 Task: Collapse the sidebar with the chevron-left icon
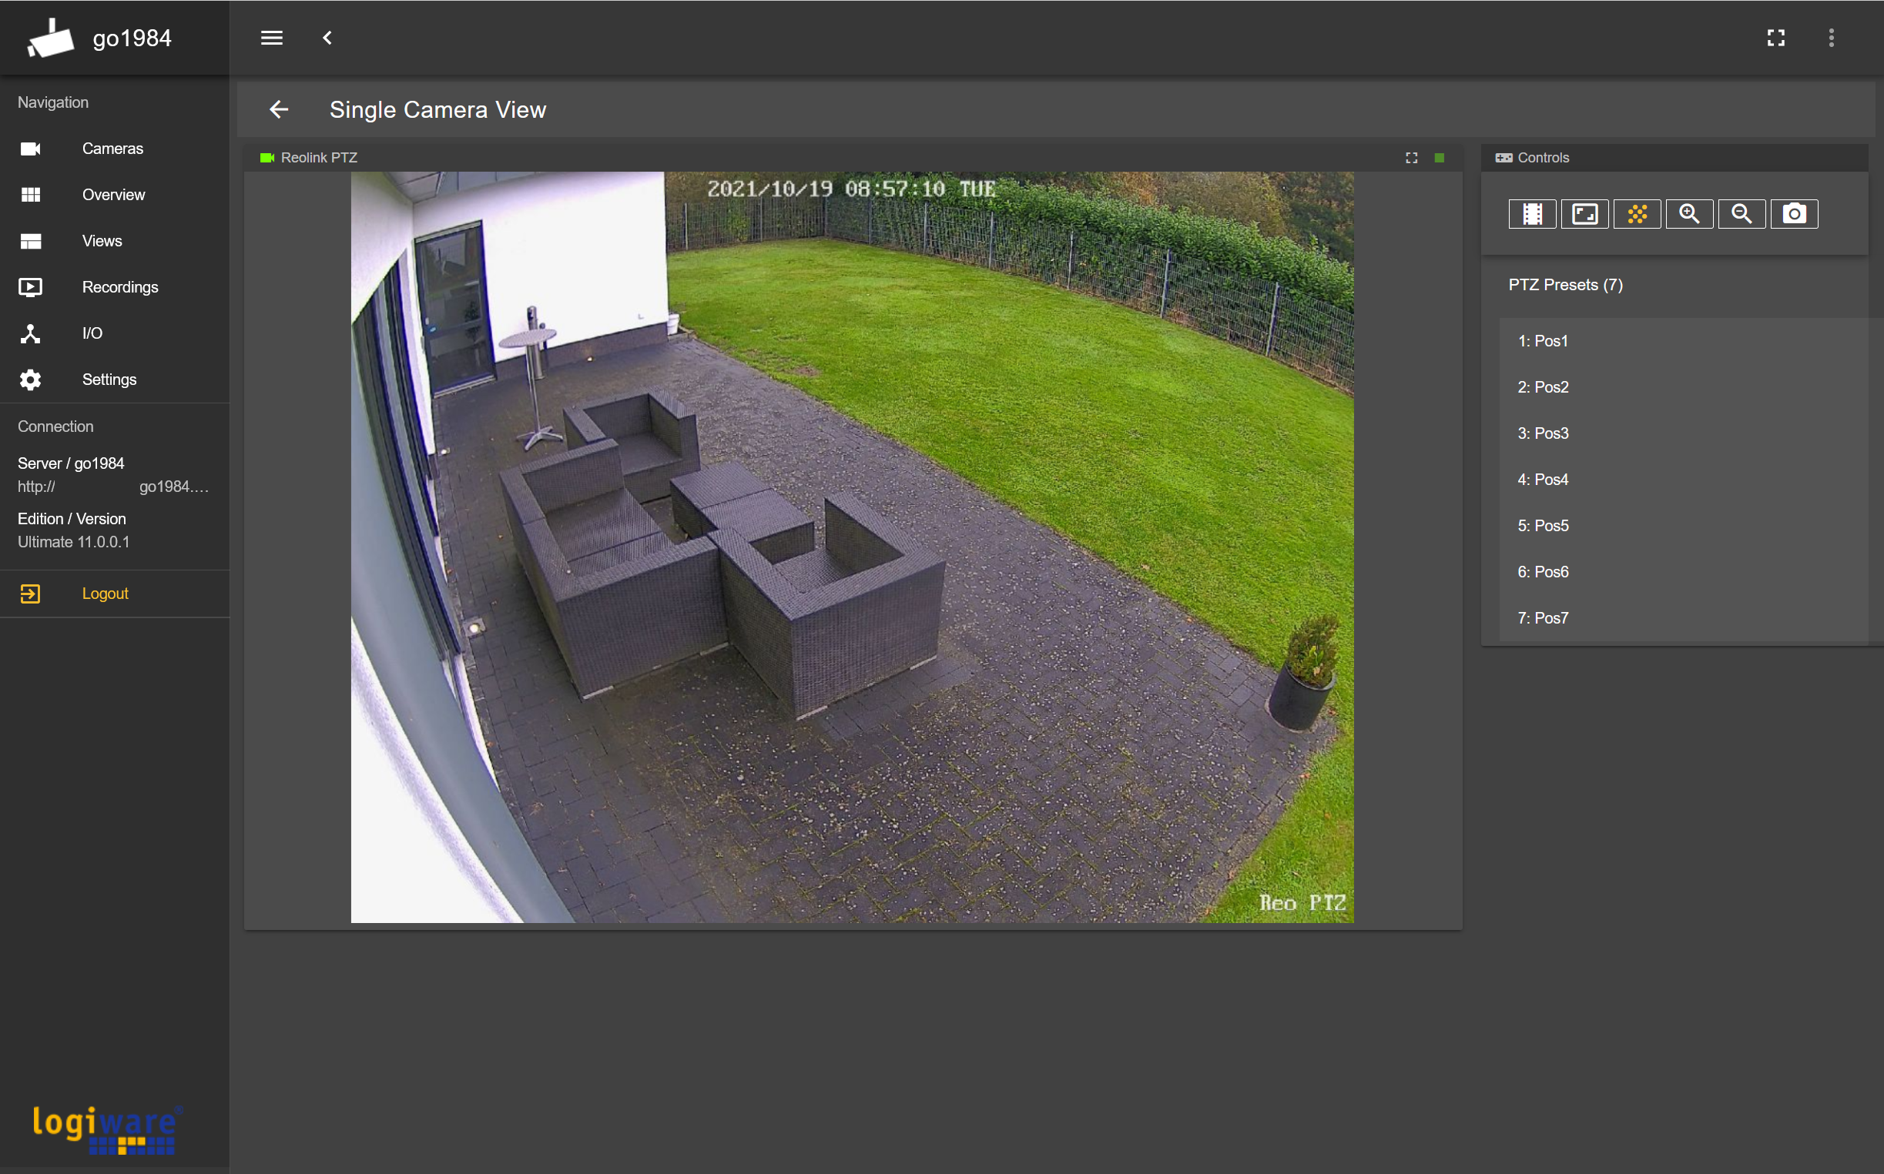[327, 38]
